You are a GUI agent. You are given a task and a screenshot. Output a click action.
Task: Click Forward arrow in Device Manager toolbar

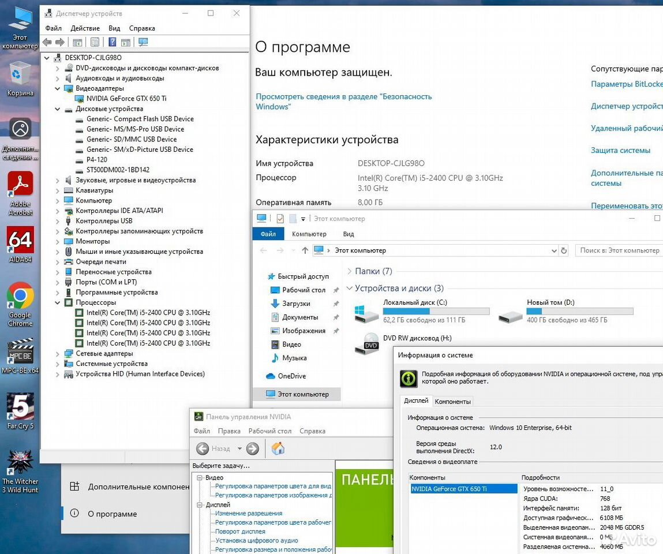coord(60,42)
